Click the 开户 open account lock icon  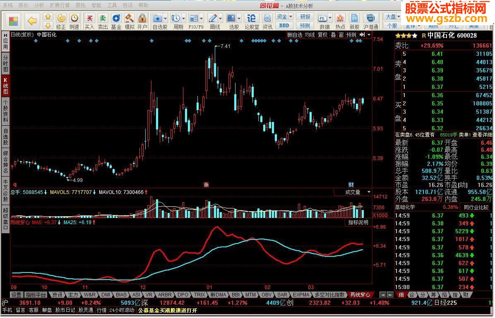coord(142,18)
